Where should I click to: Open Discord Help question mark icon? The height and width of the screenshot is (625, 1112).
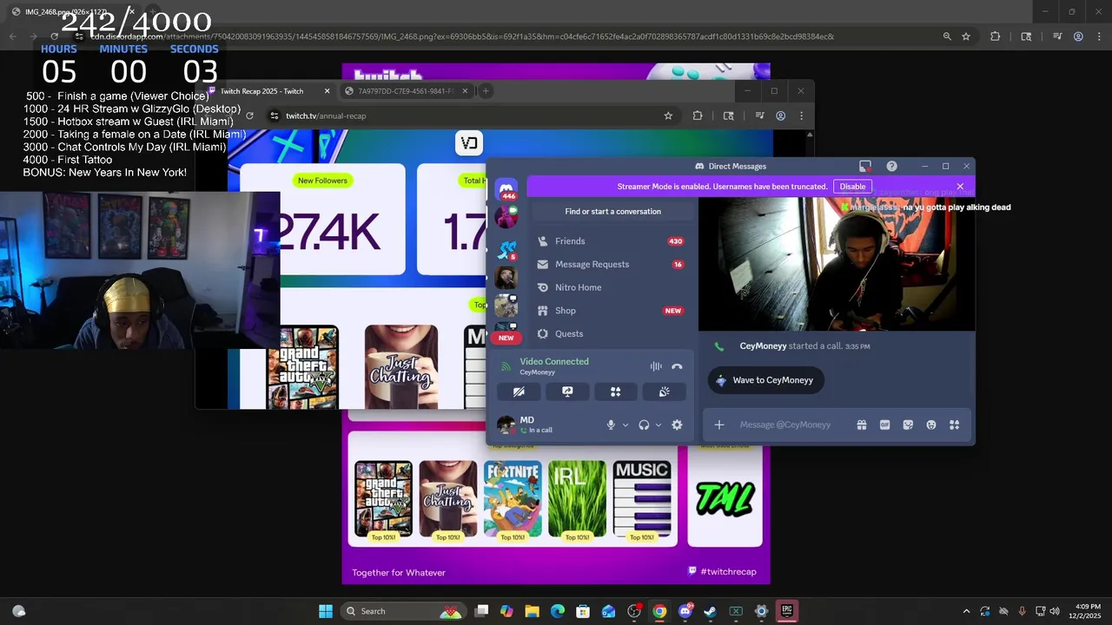pos(891,166)
